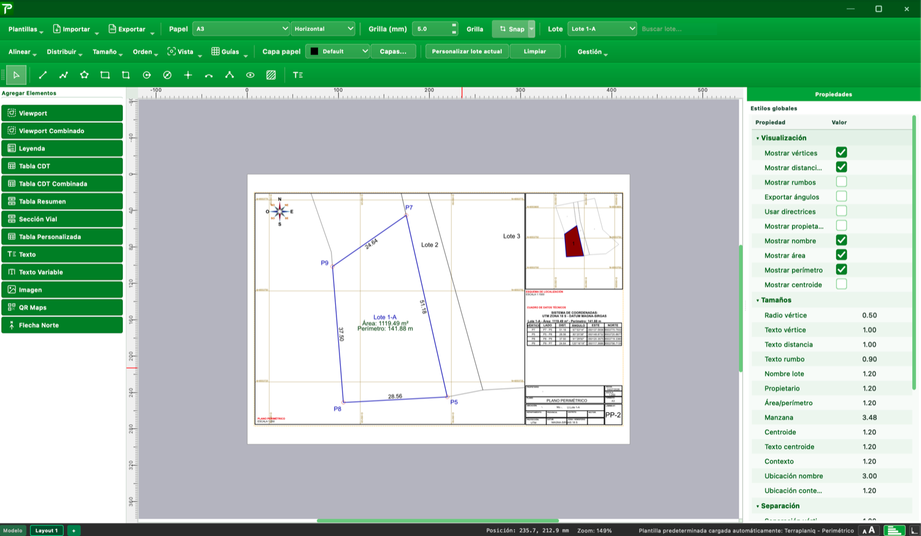The image size is (921, 536).
Task: Enable Mostrar propietario checkbox
Action: 841,226
